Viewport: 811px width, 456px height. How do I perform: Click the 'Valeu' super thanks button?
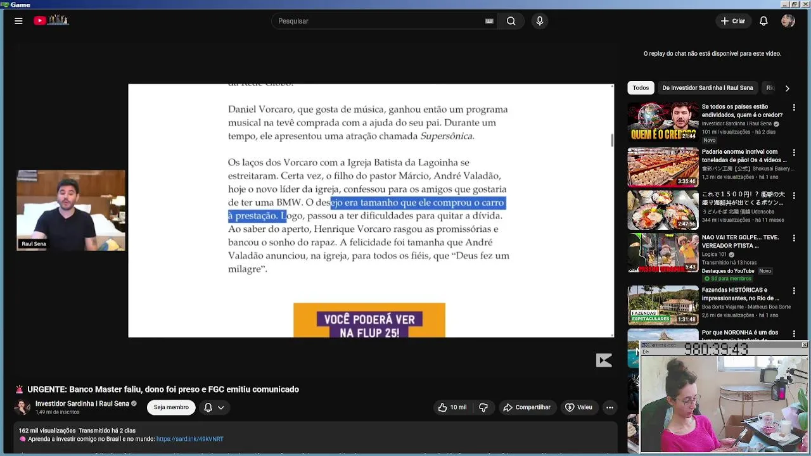(x=578, y=407)
